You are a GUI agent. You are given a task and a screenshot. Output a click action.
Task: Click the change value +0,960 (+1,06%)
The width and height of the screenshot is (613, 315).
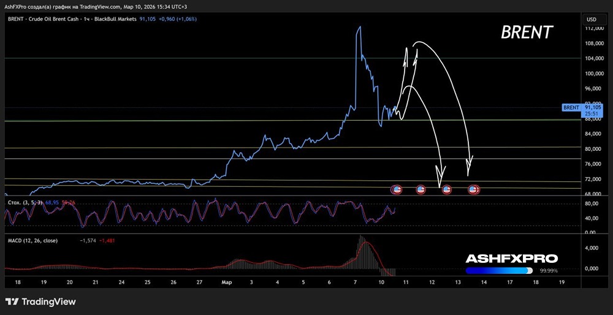[x=177, y=19]
